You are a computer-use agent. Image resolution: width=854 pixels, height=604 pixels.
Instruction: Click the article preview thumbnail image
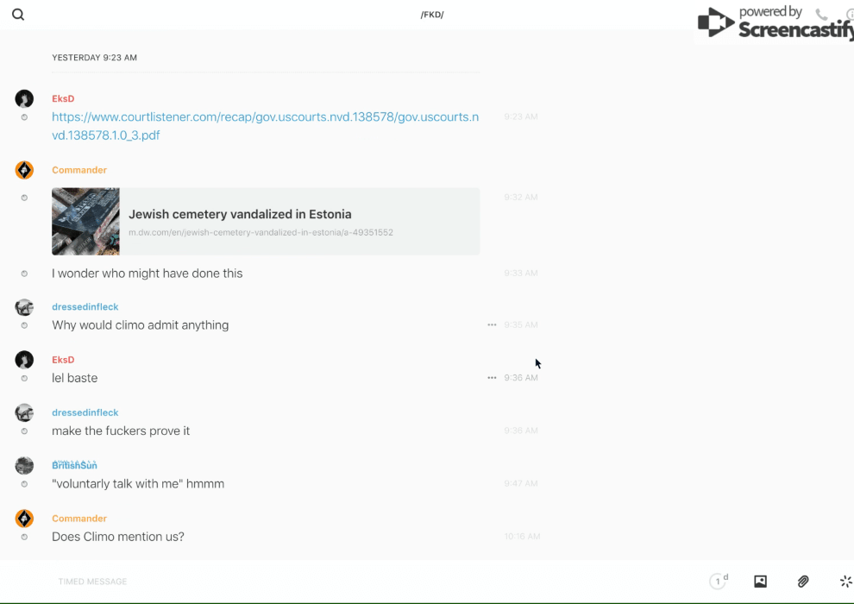pyautogui.click(x=85, y=222)
